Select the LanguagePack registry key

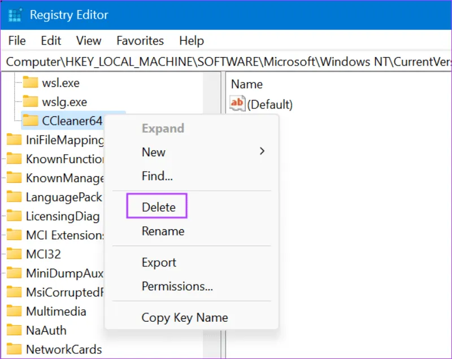(x=63, y=197)
